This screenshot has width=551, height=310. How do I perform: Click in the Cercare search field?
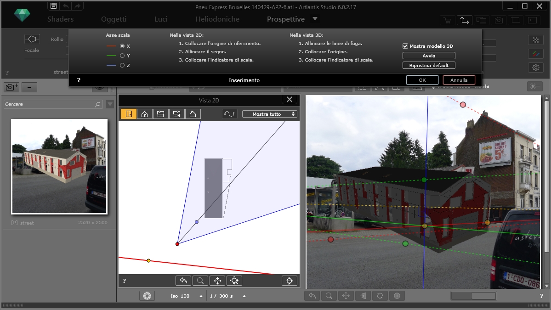(53, 104)
